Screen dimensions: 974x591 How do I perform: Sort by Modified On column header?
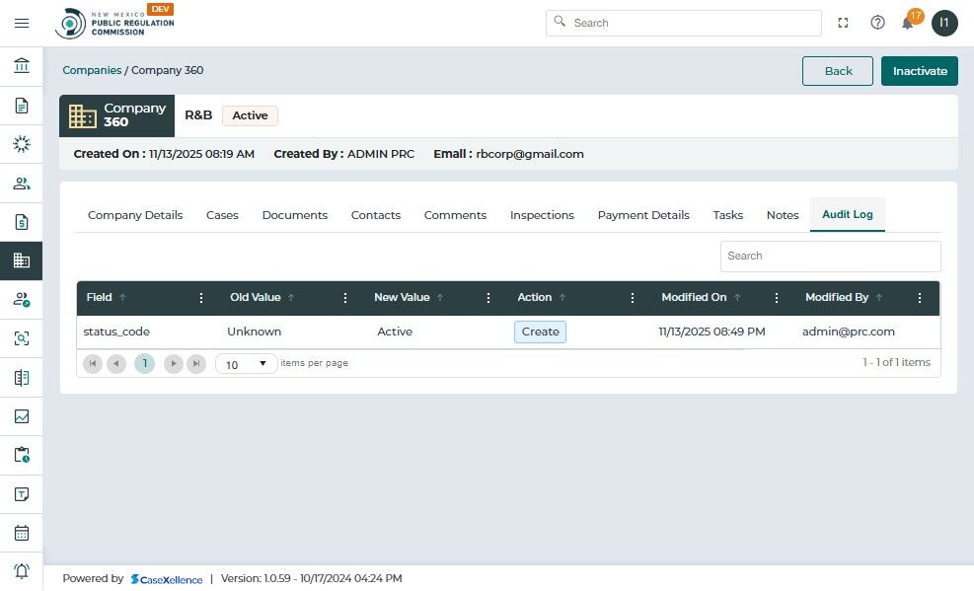click(694, 297)
